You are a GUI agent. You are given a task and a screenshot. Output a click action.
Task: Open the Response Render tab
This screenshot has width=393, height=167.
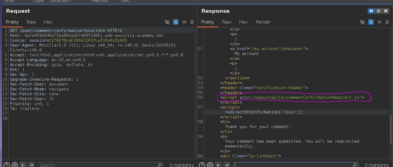click(263, 22)
